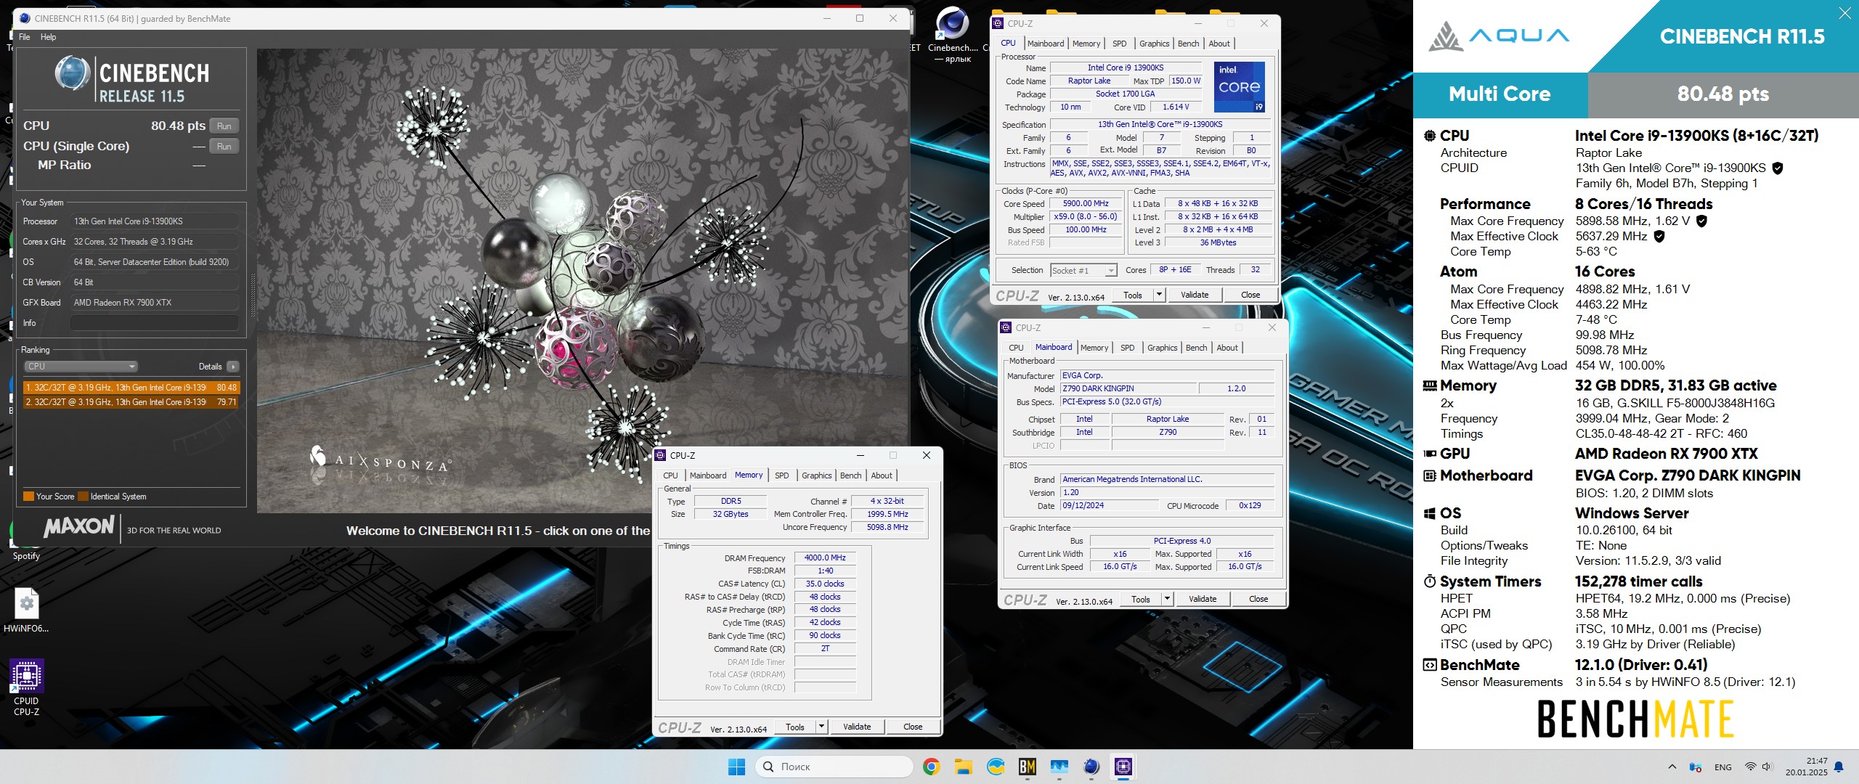1859x784 pixels.
Task: Click the verified shield beside the BenchMate CPUID line
Action: coord(1778,168)
